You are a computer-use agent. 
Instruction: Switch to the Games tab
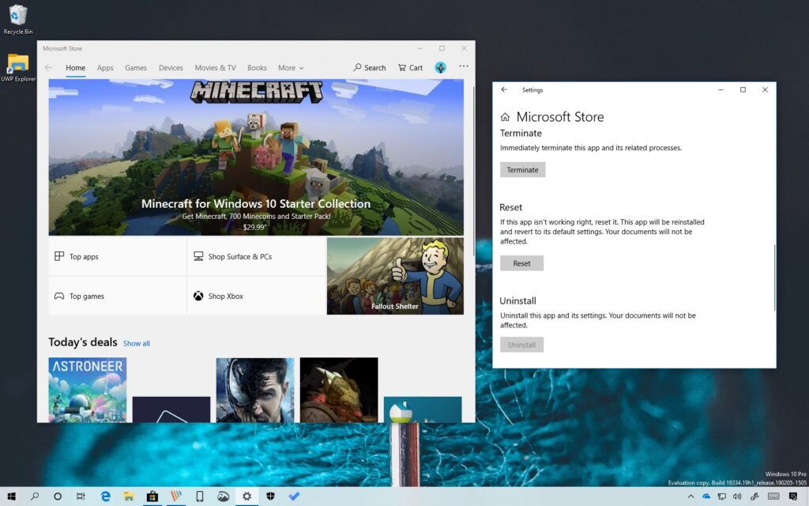tap(135, 67)
